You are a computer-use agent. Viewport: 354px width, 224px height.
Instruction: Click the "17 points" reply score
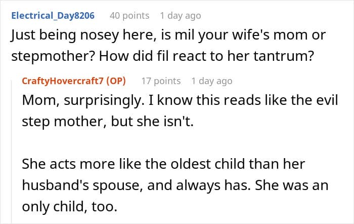160,81
